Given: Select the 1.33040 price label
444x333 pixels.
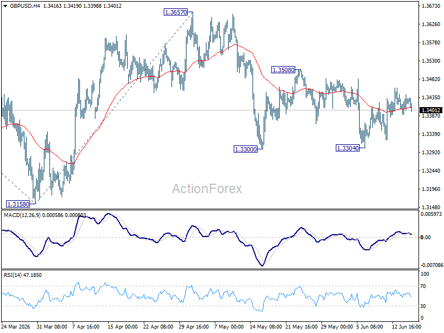Looking at the screenshot, I should coord(348,148).
